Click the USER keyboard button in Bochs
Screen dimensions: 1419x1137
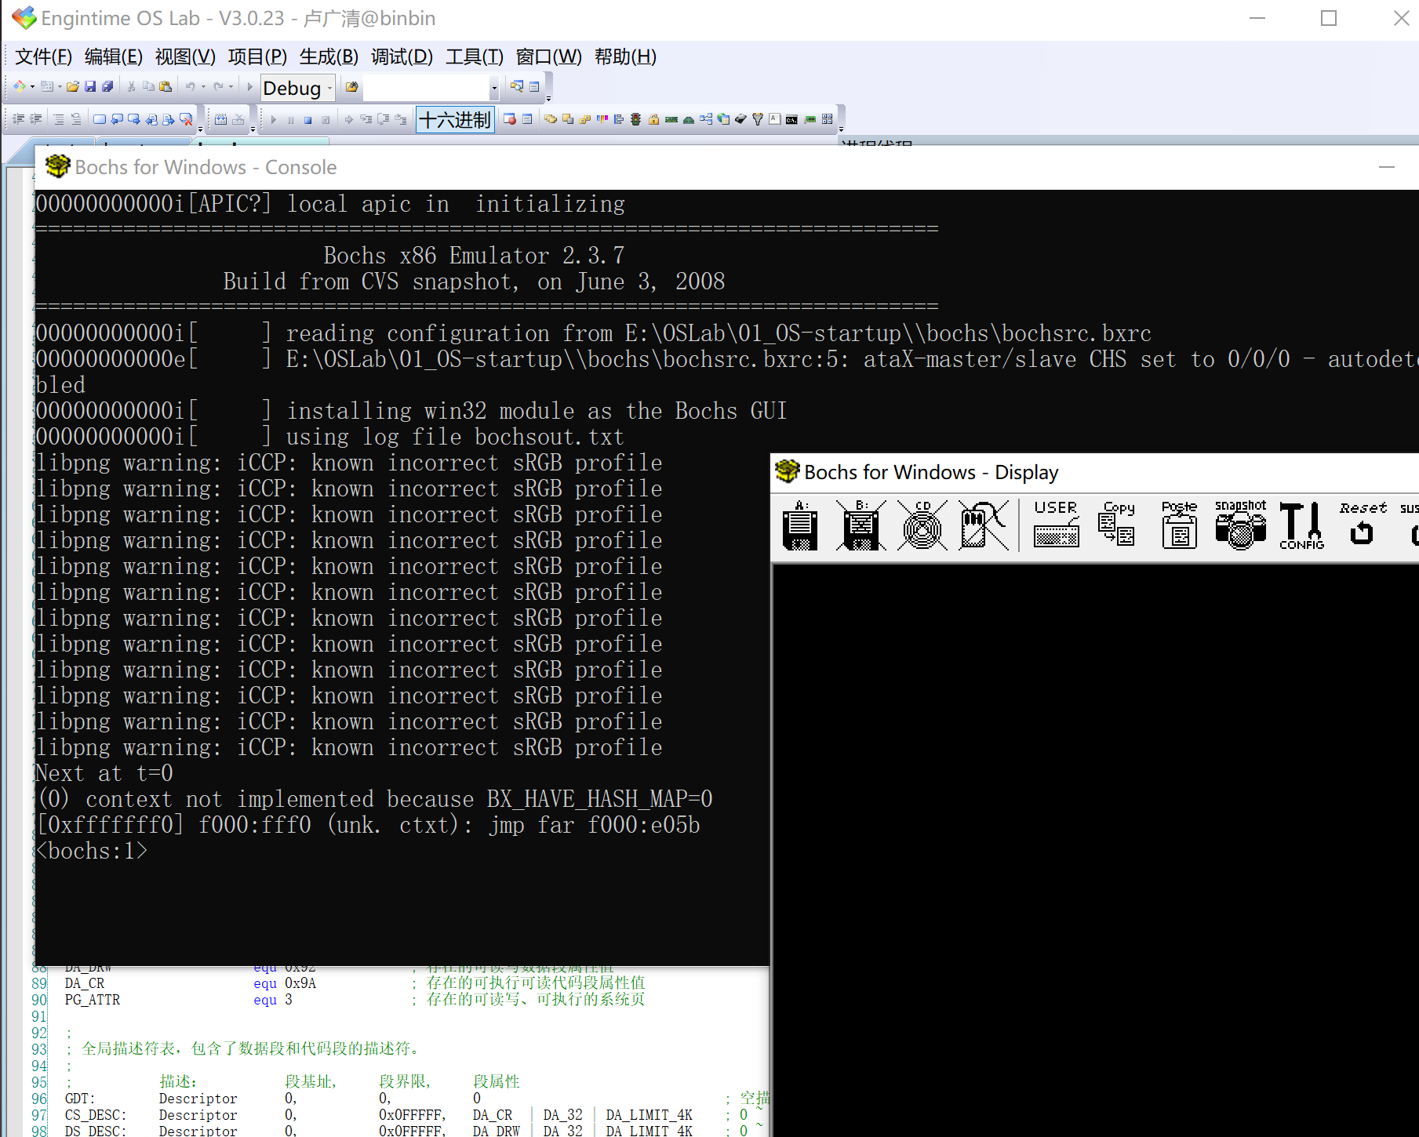pyautogui.click(x=1056, y=524)
